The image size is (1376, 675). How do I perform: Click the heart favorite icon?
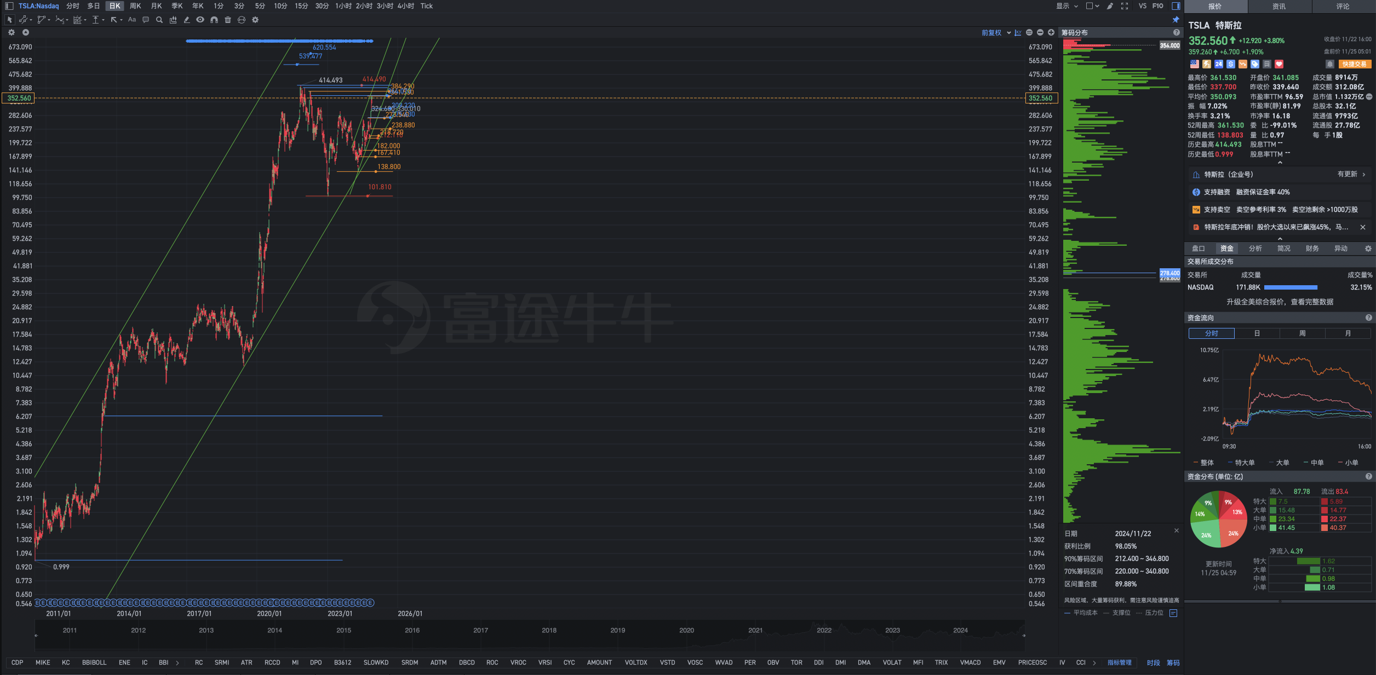click(x=1279, y=64)
